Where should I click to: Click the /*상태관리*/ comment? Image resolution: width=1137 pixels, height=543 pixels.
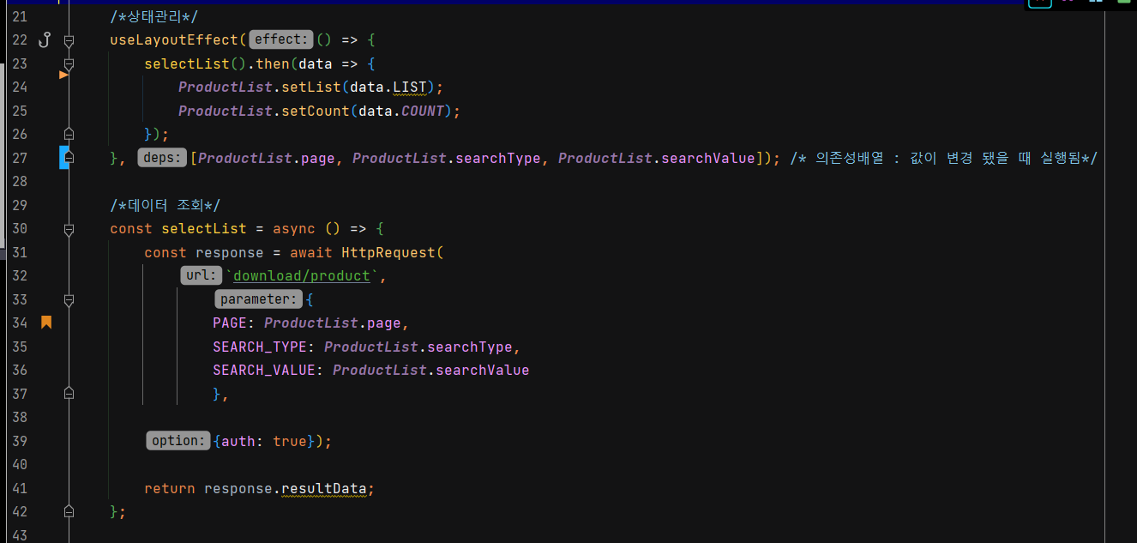154,16
